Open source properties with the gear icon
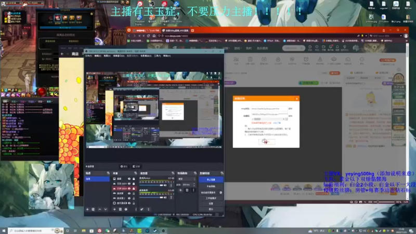Image resolution: width=416 pixels, height=234 pixels. pos(126,210)
